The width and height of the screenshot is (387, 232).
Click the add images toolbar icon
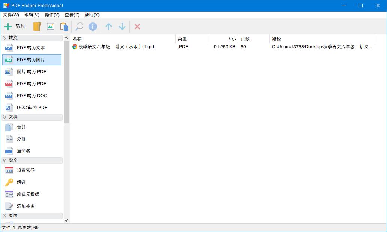[50, 26]
